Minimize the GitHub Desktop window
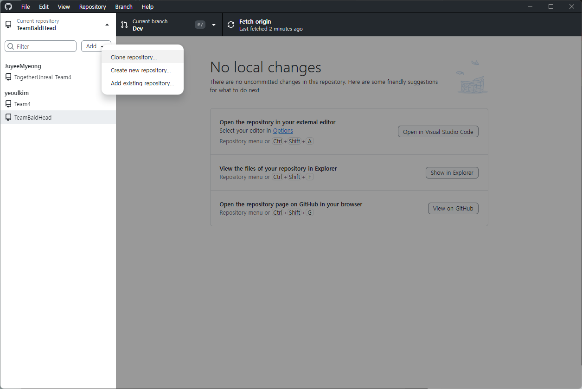This screenshot has width=582, height=389. (530, 6)
